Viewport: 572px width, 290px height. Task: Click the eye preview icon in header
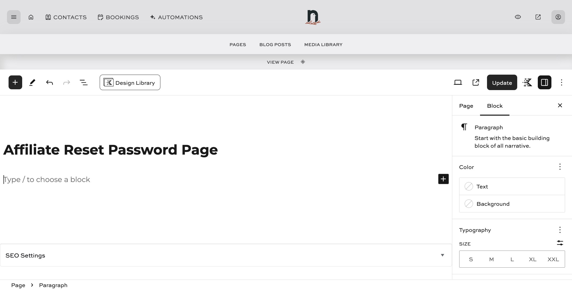coord(518,17)
